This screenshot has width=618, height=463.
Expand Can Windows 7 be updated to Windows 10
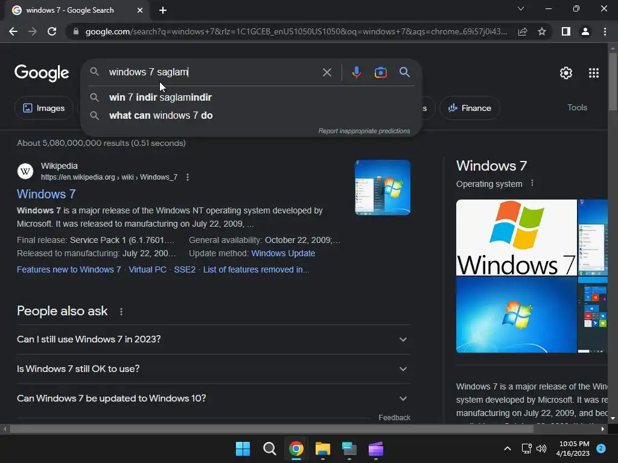point(214,398)
